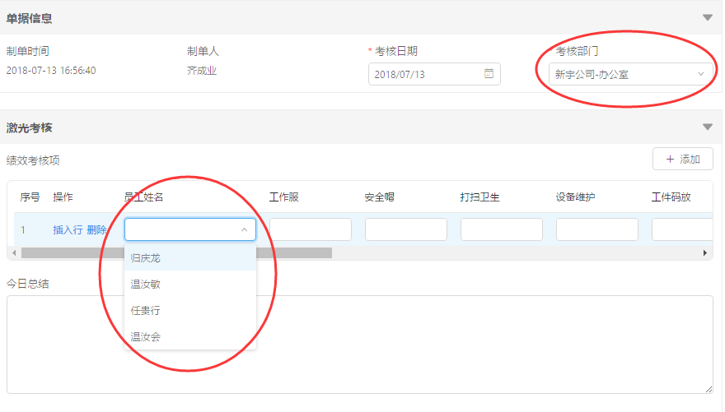Click the 绩效考核项 label
The image size is (725, 412).
point(33,160)
